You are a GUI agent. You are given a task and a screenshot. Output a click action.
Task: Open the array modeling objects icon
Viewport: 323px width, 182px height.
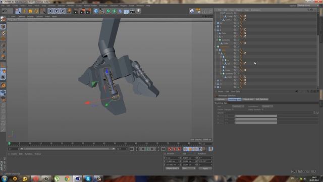click(114, 11)
